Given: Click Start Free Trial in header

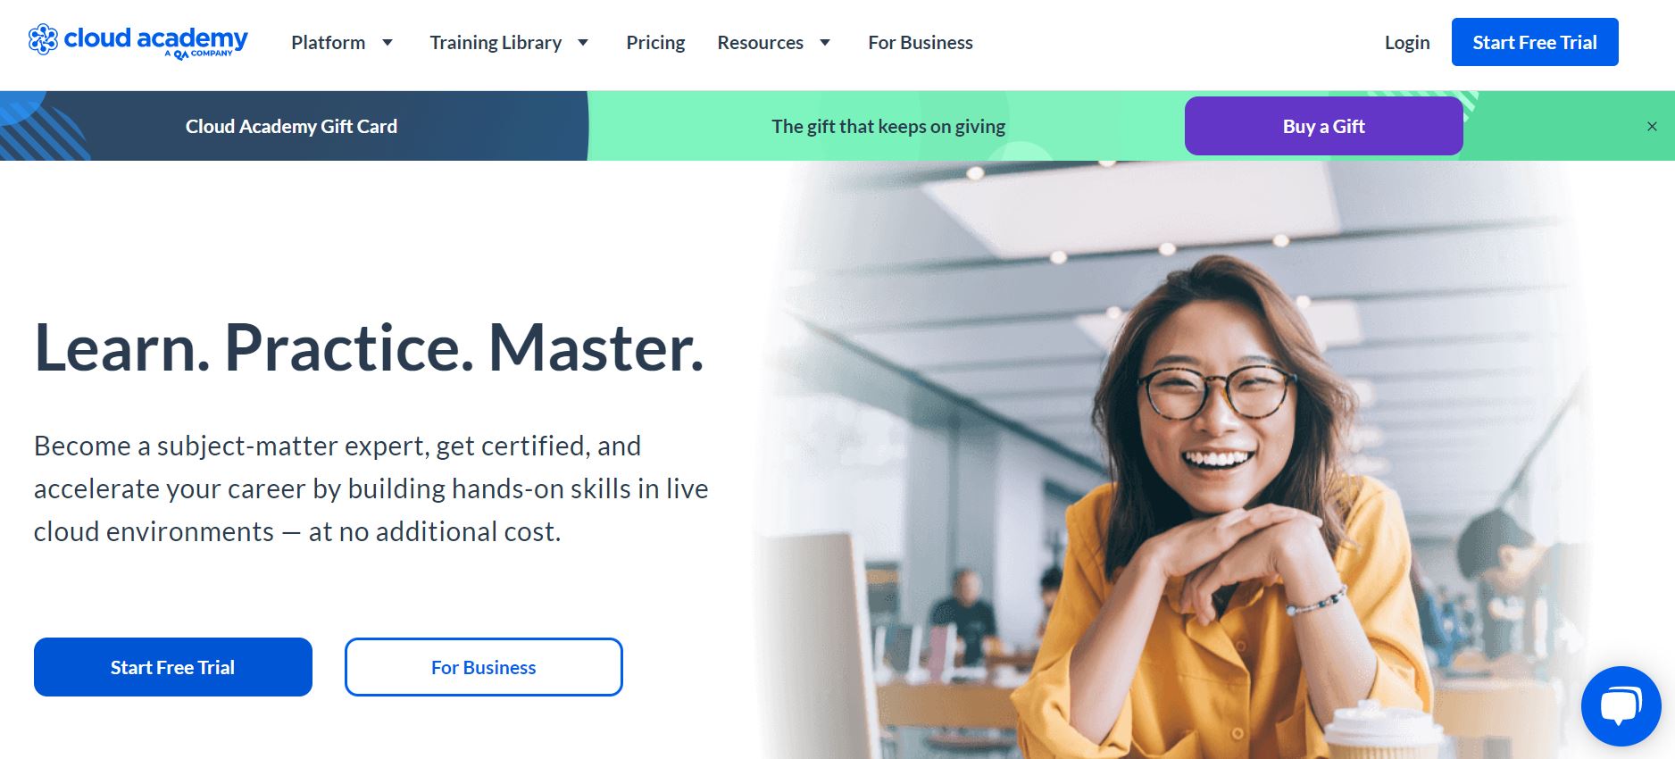Looking at the screenshot, I should (x=1535, y=42).
